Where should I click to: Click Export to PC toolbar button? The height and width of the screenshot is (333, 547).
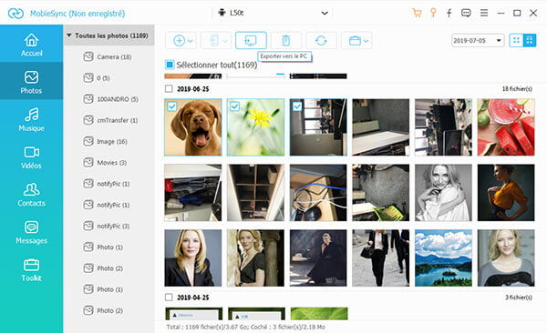[251, 40]
